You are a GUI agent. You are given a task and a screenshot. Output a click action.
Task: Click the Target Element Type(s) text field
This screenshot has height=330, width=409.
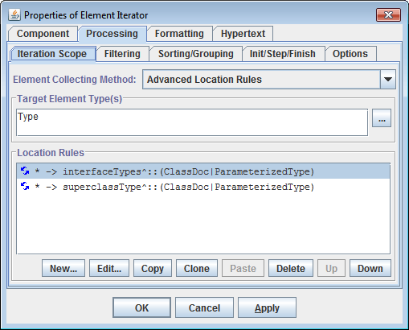[x=192, y=122]
